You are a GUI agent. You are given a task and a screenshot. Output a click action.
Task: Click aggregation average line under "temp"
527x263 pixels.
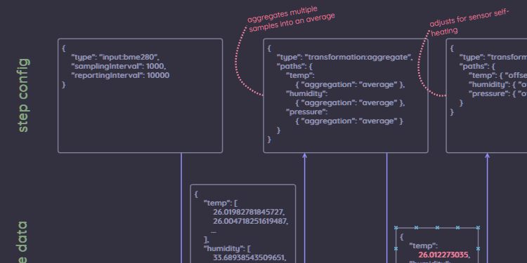(350, 84)
